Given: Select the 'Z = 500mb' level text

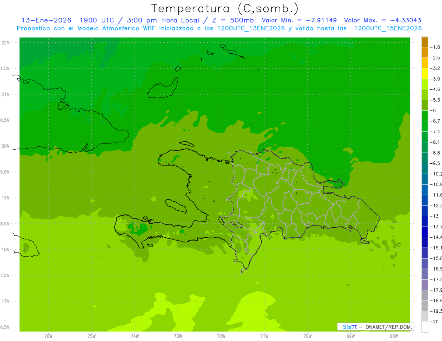Looking at the screenshot, I should 231,20.
